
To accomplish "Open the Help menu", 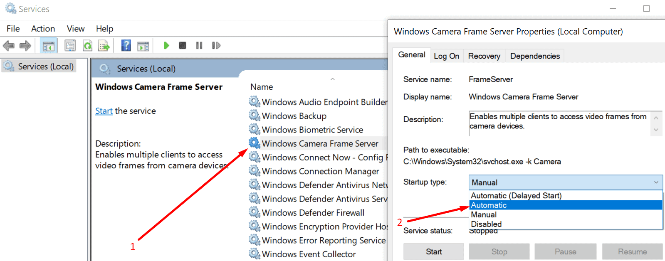I will [x=104, y=29].
